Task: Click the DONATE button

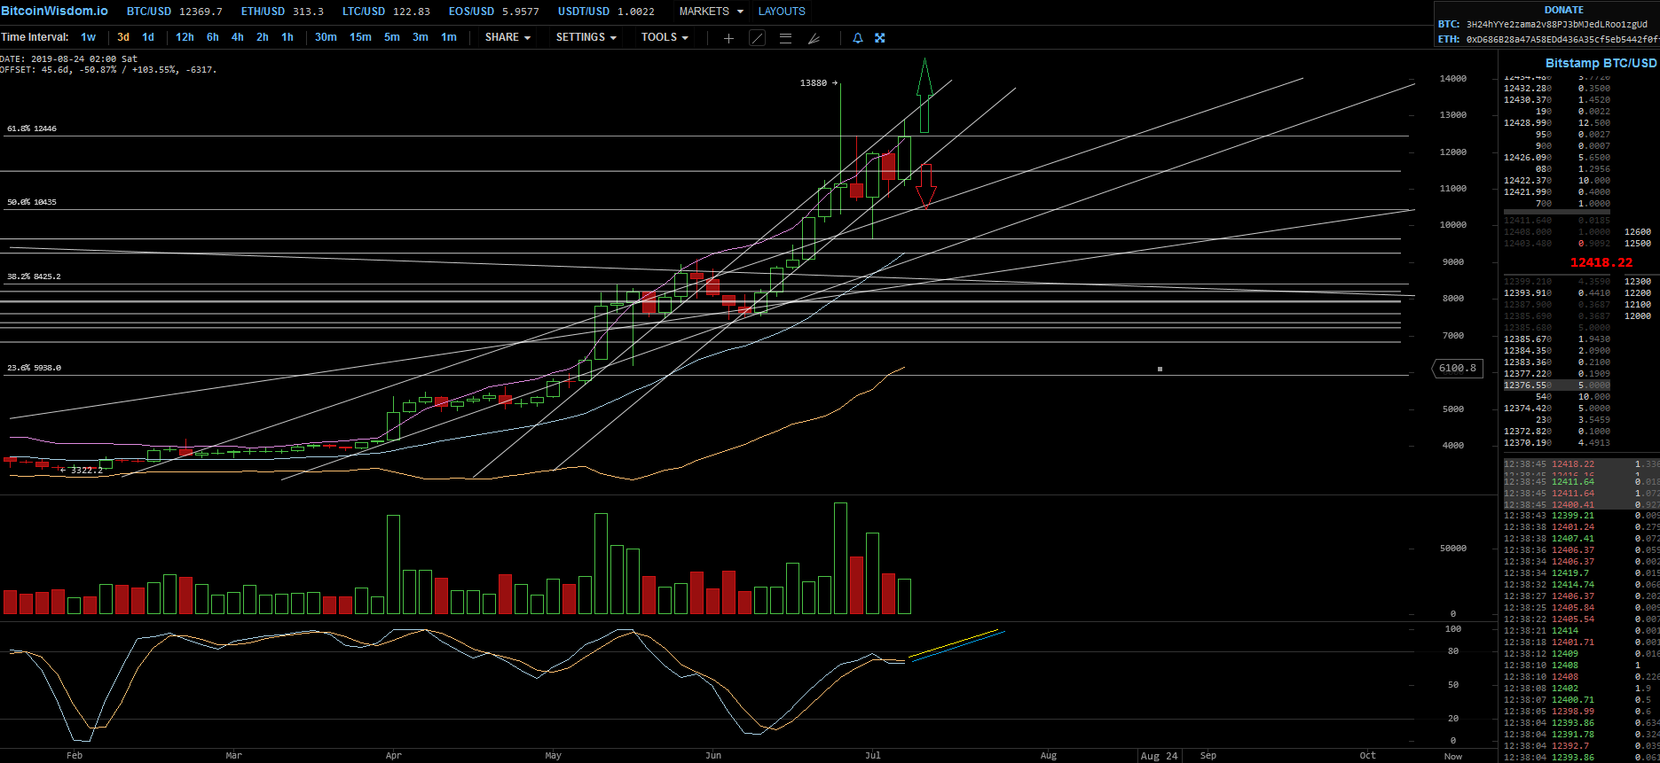Action: [x=1564, y=10]
